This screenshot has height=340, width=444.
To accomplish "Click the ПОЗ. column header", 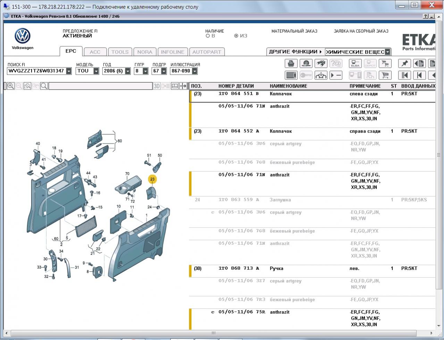I will 196,86.
